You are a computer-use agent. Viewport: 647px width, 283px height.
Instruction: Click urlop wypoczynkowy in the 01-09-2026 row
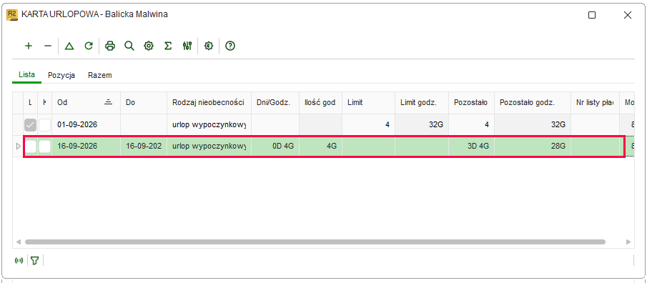[209, 124]
